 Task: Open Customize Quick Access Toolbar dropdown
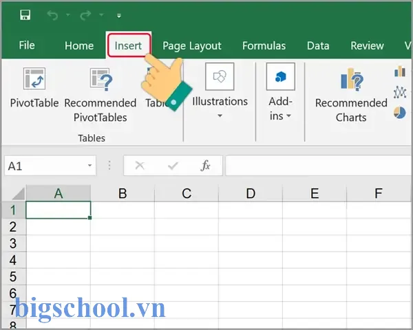pos(119,16)
